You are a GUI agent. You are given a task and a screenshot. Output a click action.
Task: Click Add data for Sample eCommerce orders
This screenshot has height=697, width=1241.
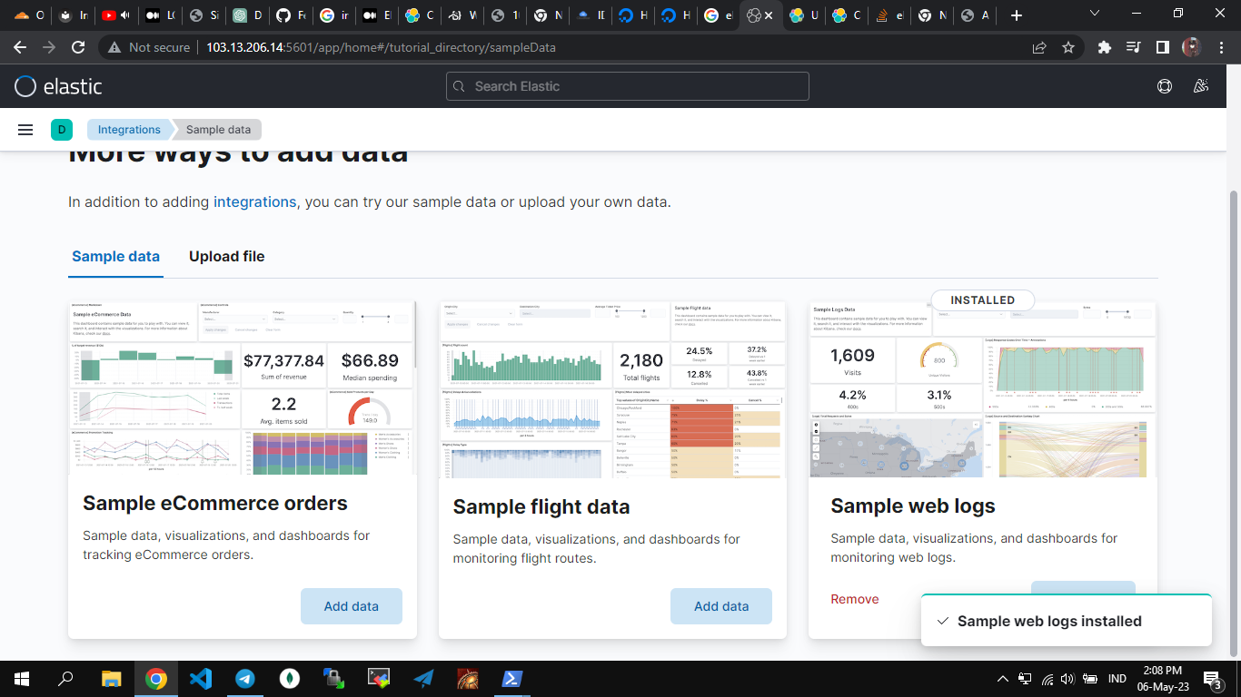[351, 606]
